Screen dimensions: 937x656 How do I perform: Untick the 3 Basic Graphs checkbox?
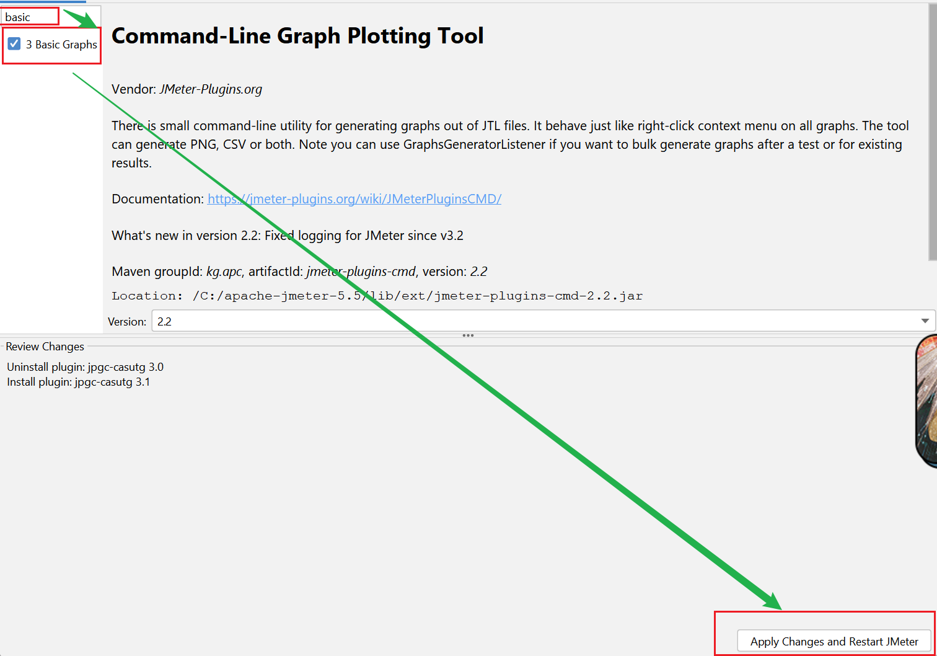tap(14, 44)
